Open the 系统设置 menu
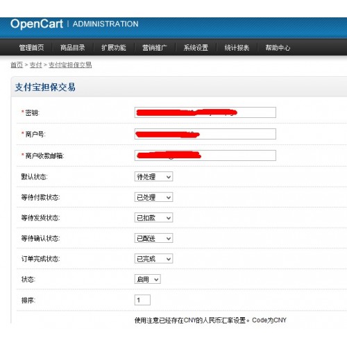Viewport: 347px width, 347px height. click(196, 48)
